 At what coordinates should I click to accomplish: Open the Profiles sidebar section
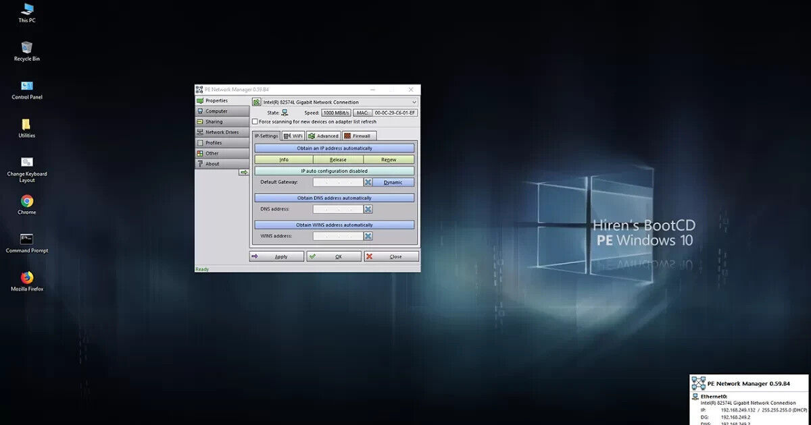coord(222,143)
